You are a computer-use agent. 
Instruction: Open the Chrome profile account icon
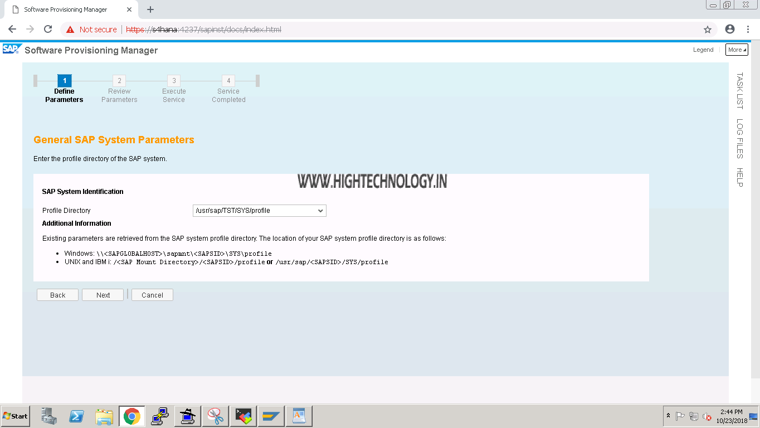pyautogui.click(x=730, y=30)
